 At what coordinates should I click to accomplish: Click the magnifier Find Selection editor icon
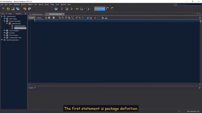click(60, 18)
